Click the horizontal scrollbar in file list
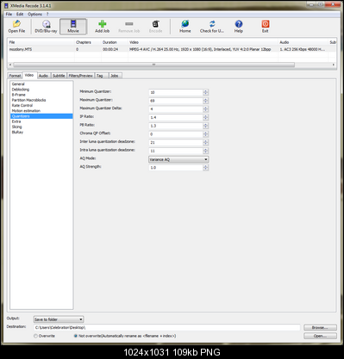 tap(153, 65)
